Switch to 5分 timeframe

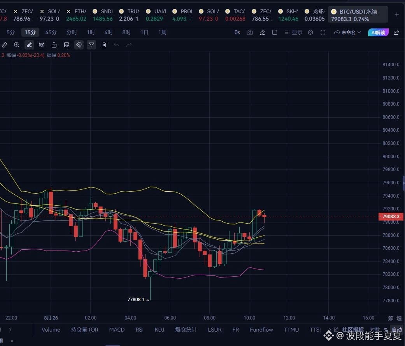(x=11, y=32)
